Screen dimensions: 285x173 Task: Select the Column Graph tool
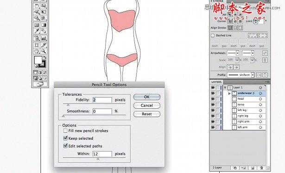[44, 38]
